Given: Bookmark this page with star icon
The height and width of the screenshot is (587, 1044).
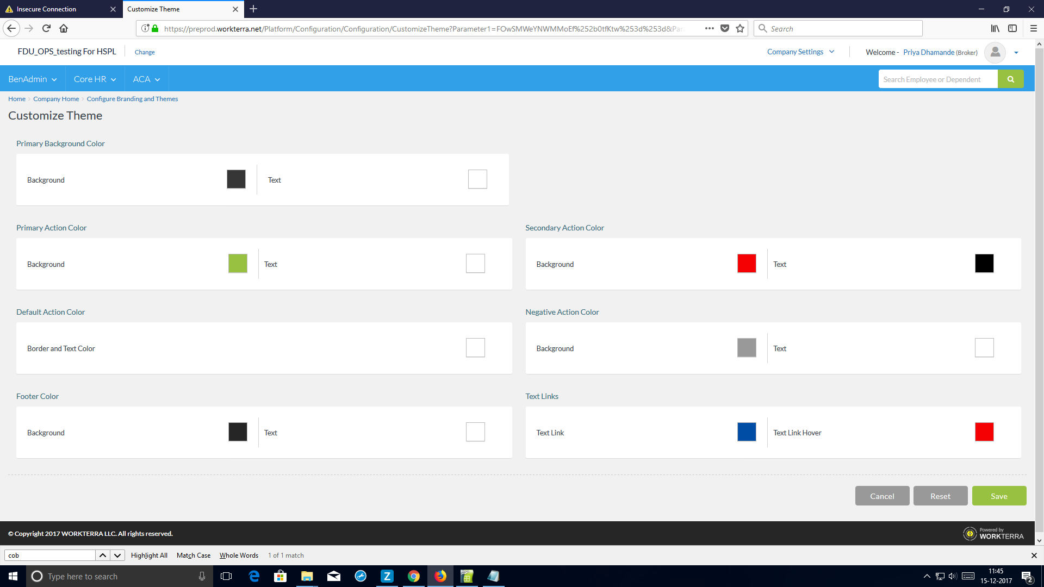Looking at the screenshot, I should pyautogui.click(x=740, y=28).
